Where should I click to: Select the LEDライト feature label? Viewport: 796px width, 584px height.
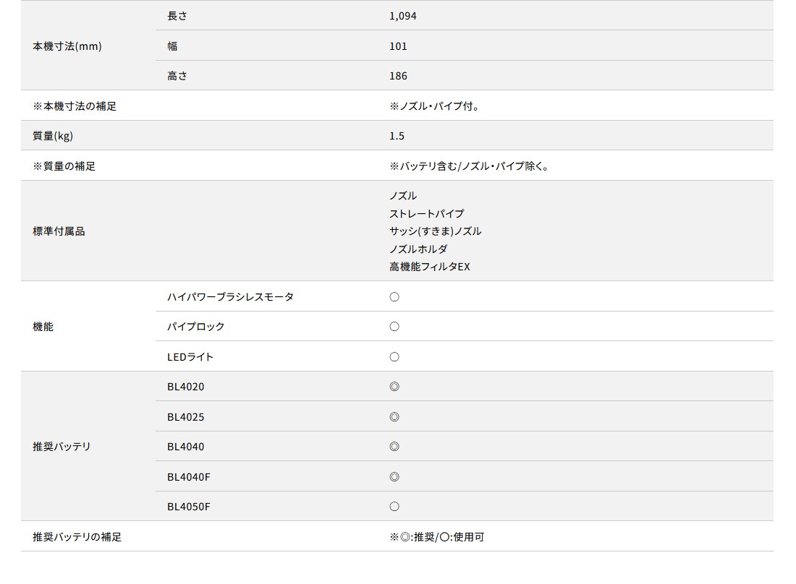point(190,357)
